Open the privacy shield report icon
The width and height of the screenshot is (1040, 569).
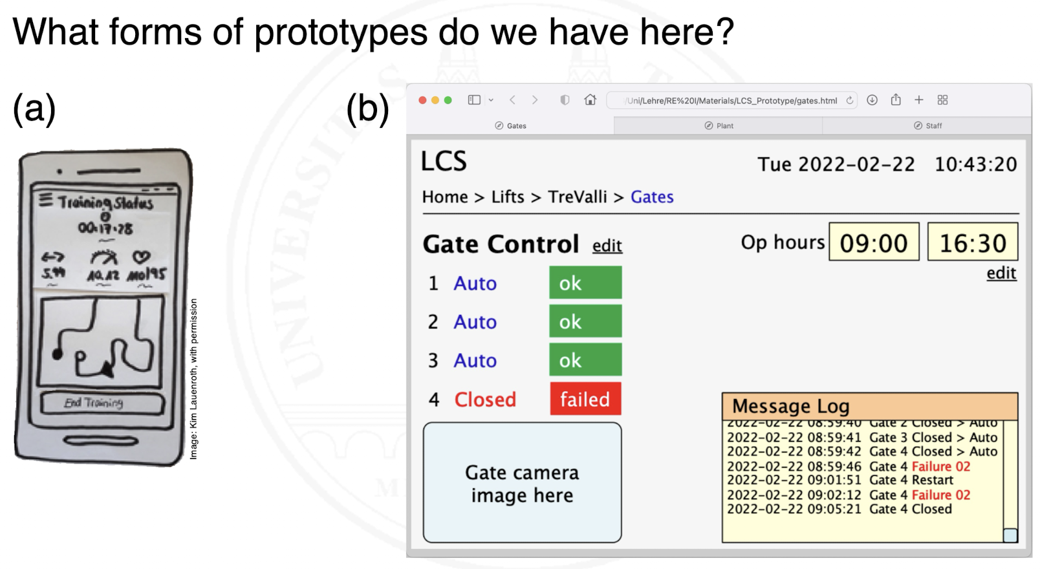565,100
